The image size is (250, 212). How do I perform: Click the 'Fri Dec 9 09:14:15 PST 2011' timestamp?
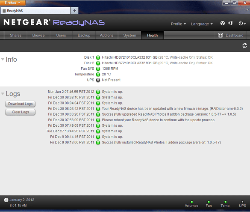click(72, 137)
